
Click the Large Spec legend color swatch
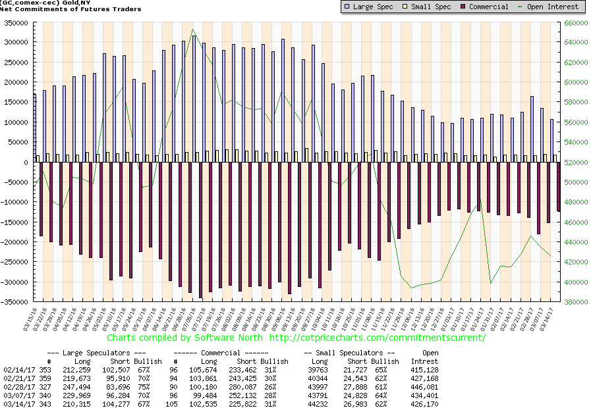click(x=347, y=7)
